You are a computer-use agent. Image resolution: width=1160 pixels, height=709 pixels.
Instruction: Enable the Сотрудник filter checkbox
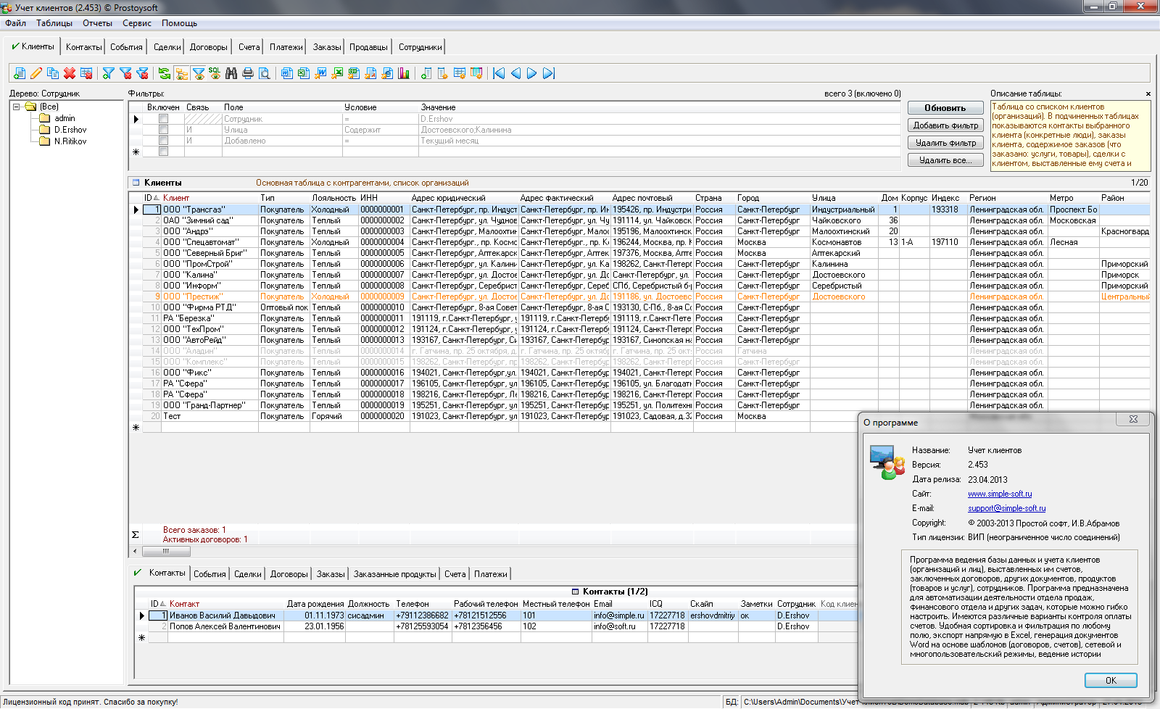163,119
